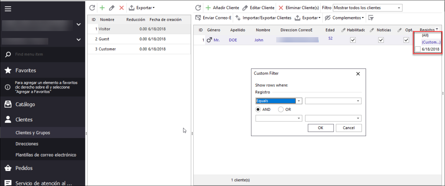Viewport: 445px width, 186px height.
Task: Click the info icon beside favorites hint
Action: tap(8, 87)
